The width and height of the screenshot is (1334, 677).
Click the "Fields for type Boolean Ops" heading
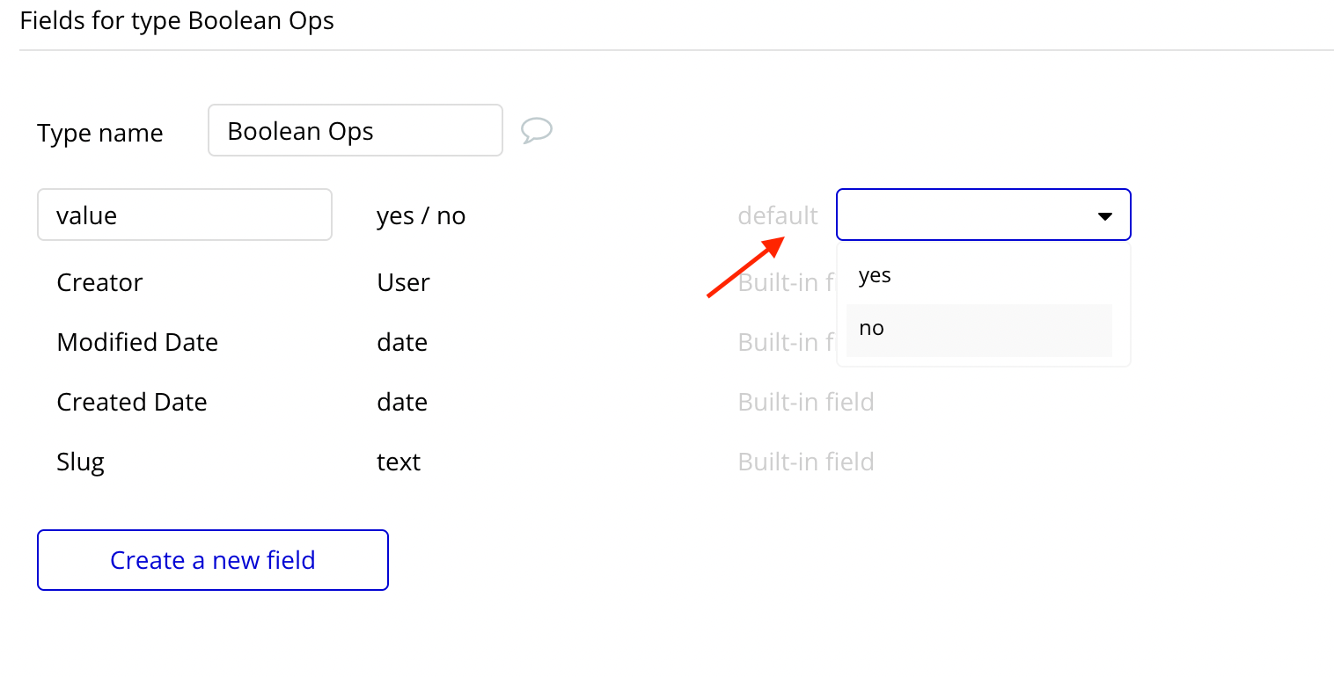point(177,20)
